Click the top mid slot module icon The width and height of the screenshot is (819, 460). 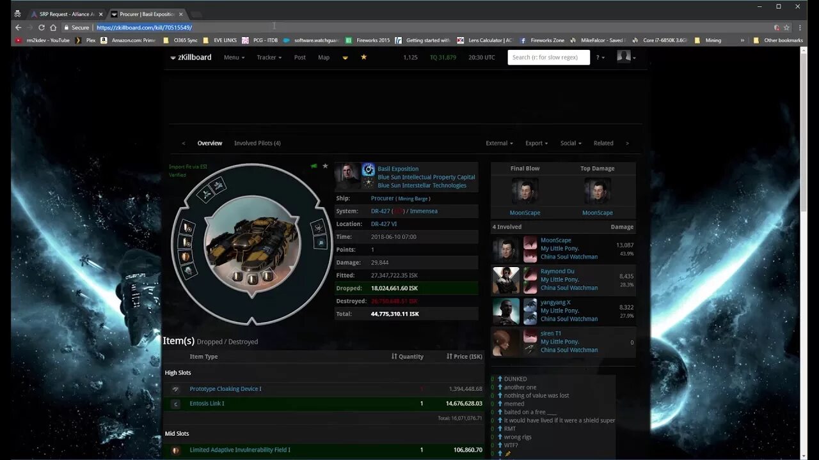tap(188, 228)
